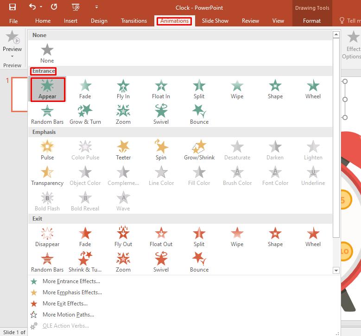361x336 pixels.
Task: Apply the Spin emphasis animation
Action: [x=161, y=150]
